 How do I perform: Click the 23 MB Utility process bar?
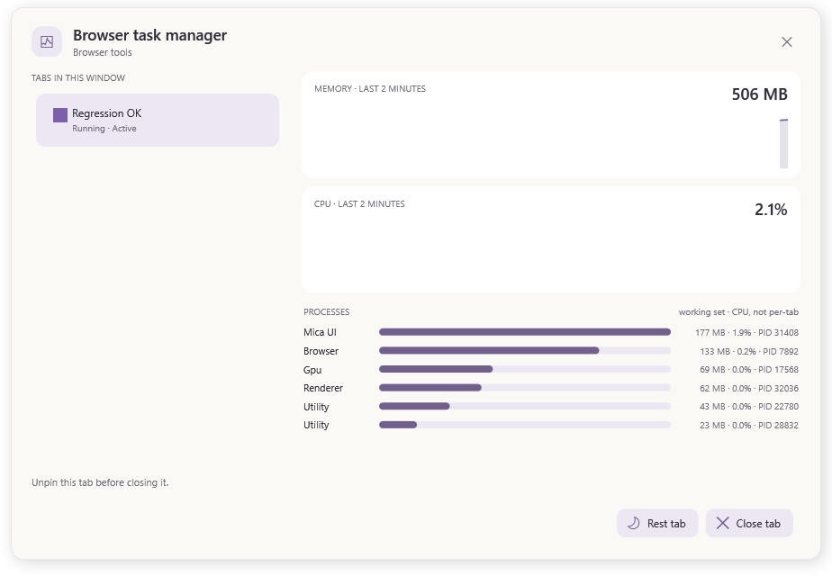(525, 425)
